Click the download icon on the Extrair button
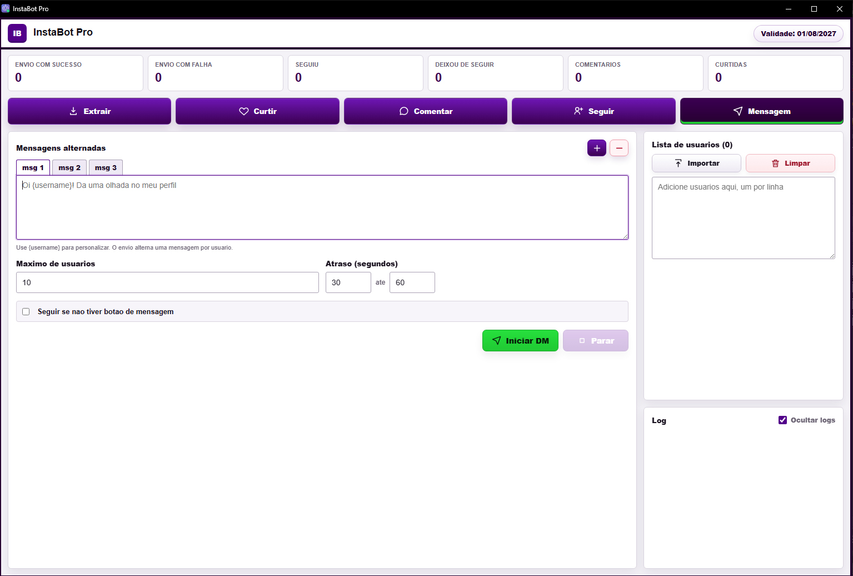This screenshot has height=576, width=853. [x=73, y=111]
